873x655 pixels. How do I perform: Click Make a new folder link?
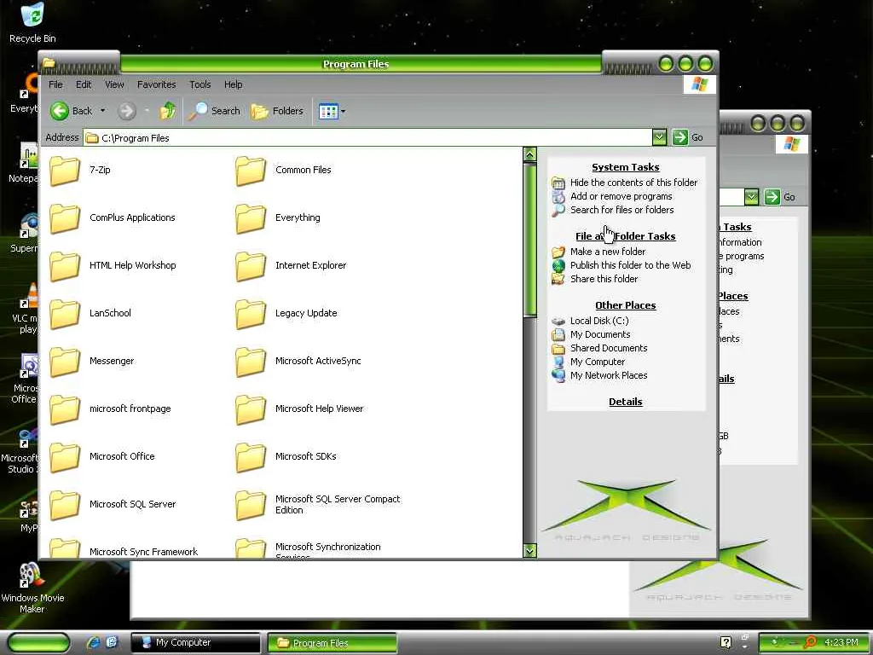click(607, 252)
